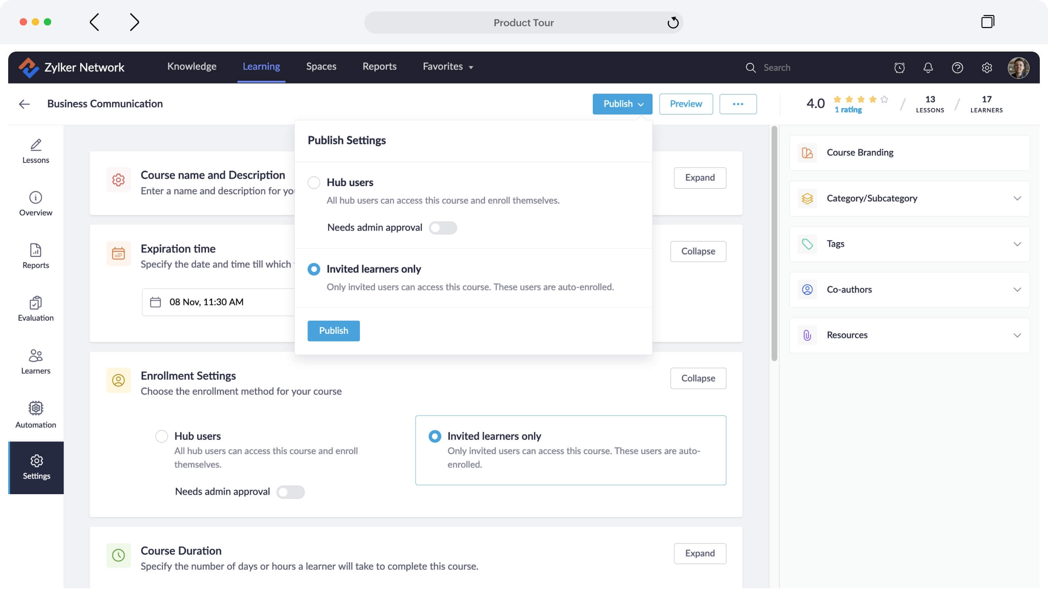The height and width of the screenshot is (612, 1048).
Task: Enable Needs admin approval in Publish Settings
Action: [443, 228]
